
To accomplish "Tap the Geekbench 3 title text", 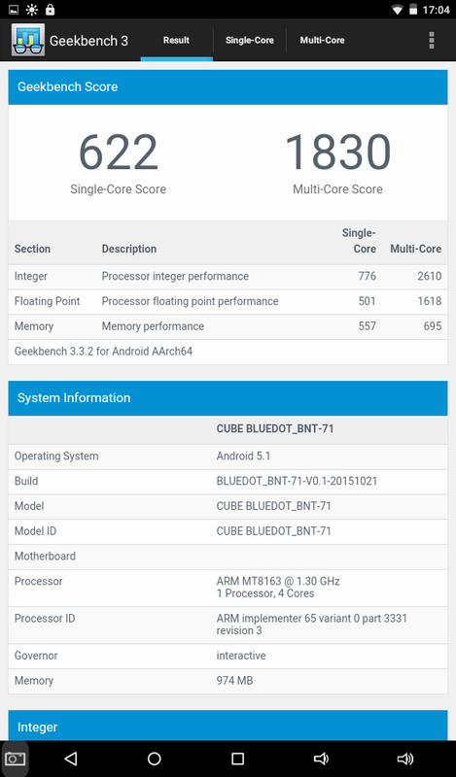I will point(88,41).
